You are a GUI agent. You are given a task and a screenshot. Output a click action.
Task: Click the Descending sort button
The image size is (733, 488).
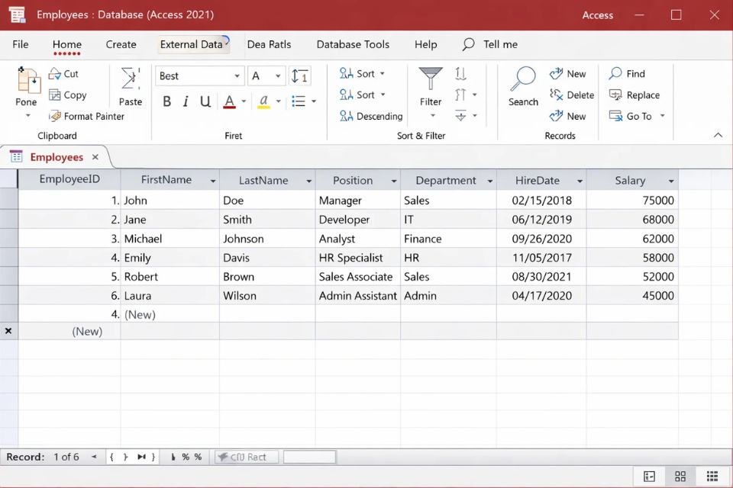(371, 117)
